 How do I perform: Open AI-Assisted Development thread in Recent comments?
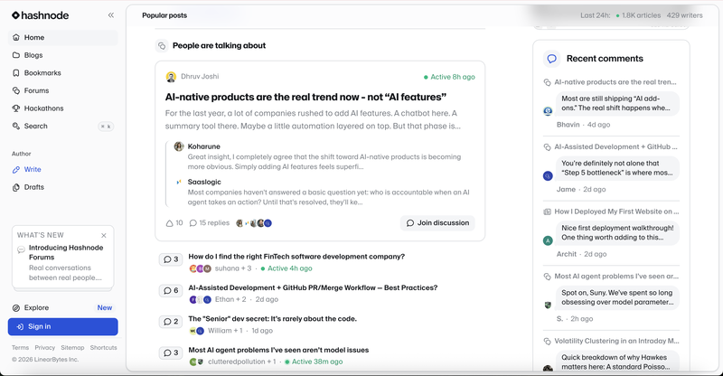(615, 146)
